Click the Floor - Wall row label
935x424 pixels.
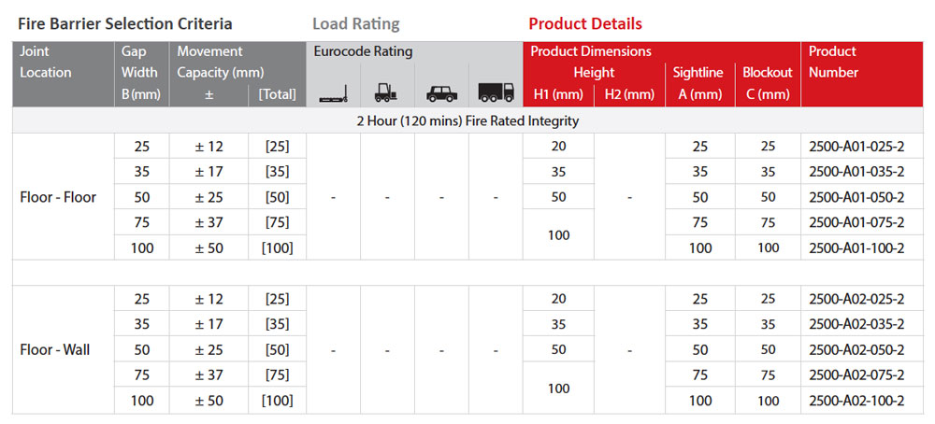click(x=55, y=349)
